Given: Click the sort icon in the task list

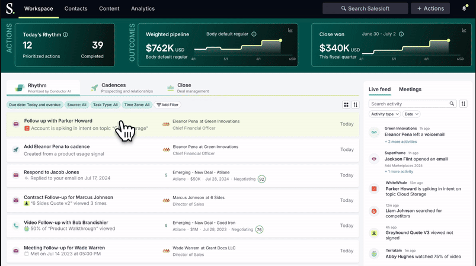Looking at the screenshot, I should click(356, 105).
